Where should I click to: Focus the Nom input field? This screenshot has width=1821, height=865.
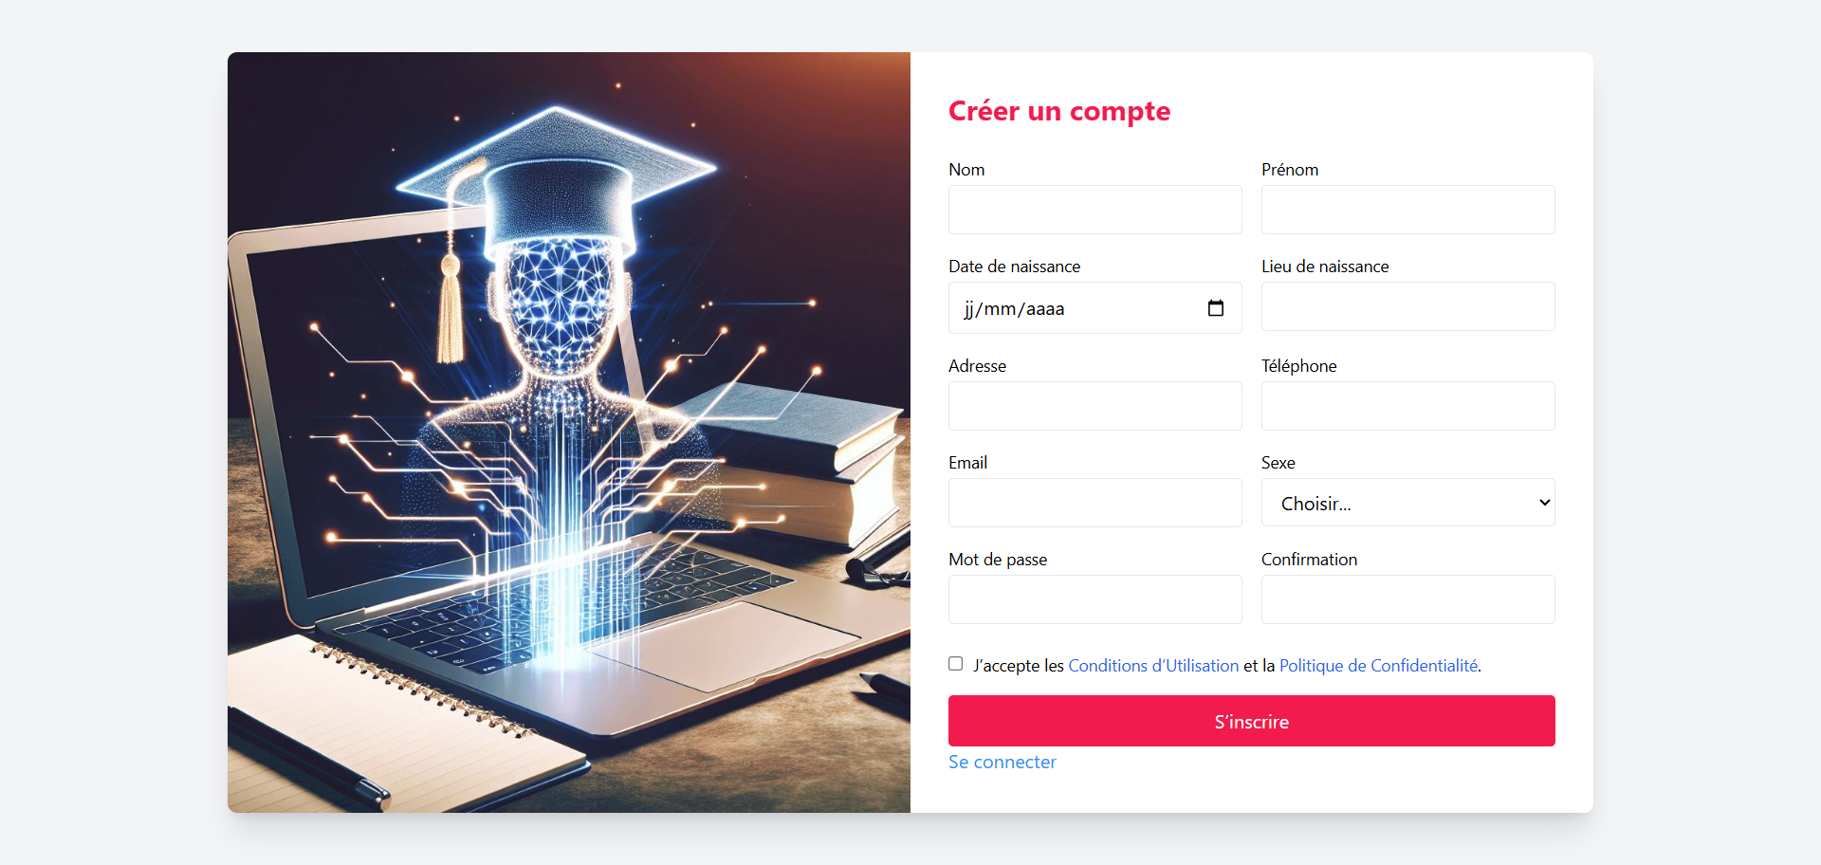(1095, 210)
